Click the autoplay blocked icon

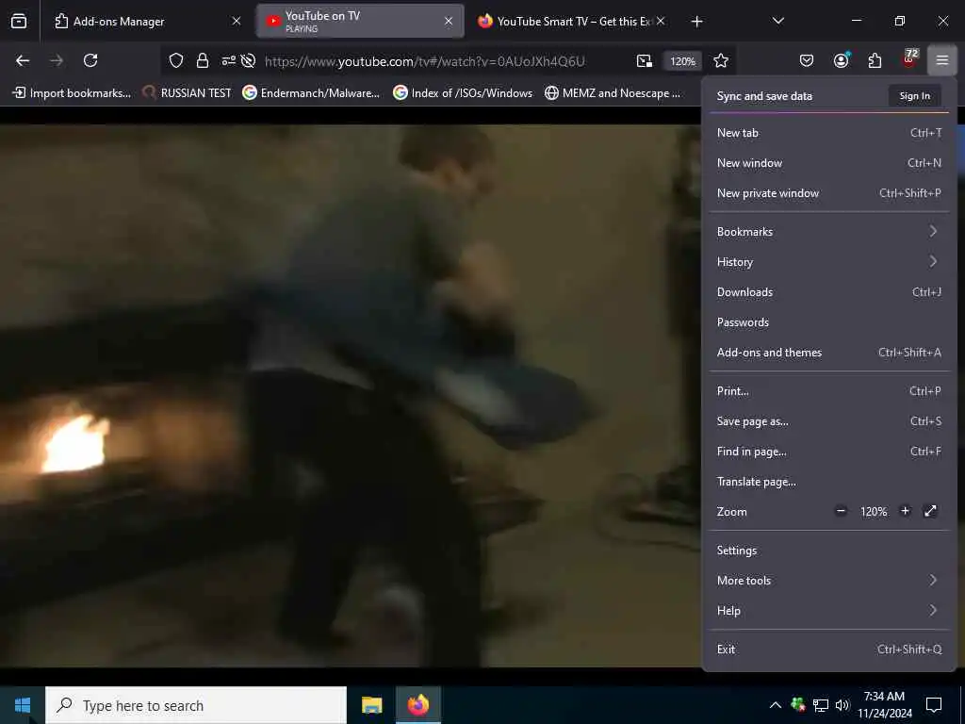(x=248, y=60)
